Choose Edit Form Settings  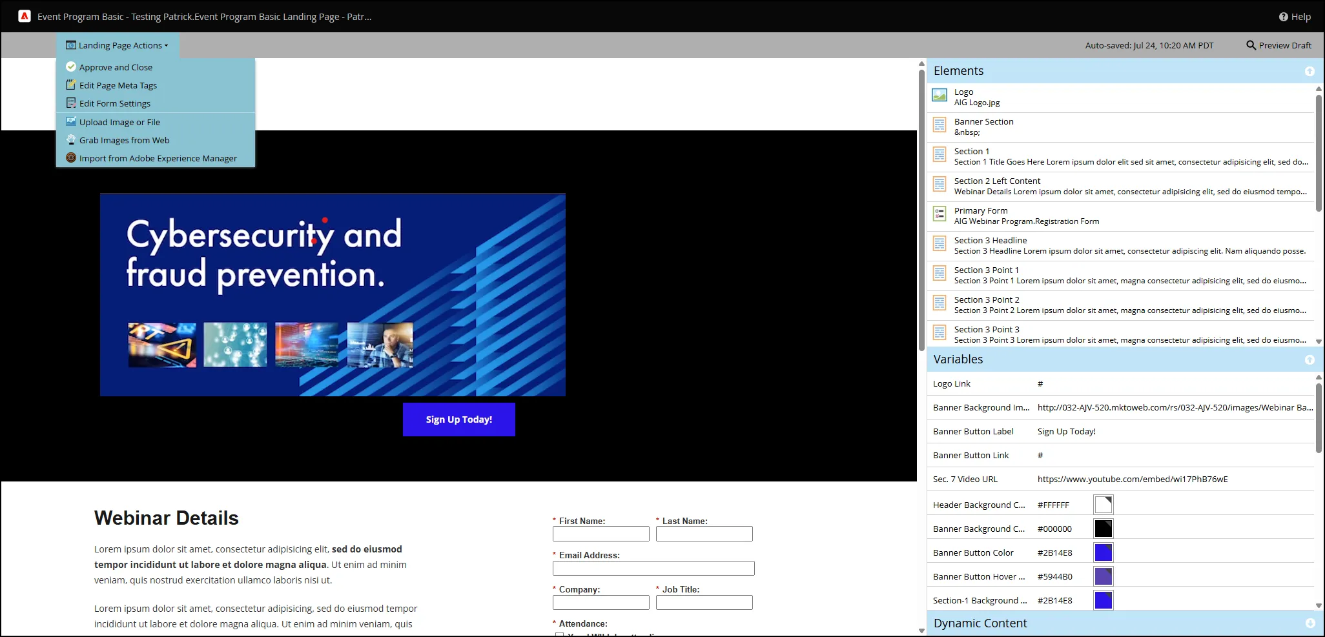156,103
